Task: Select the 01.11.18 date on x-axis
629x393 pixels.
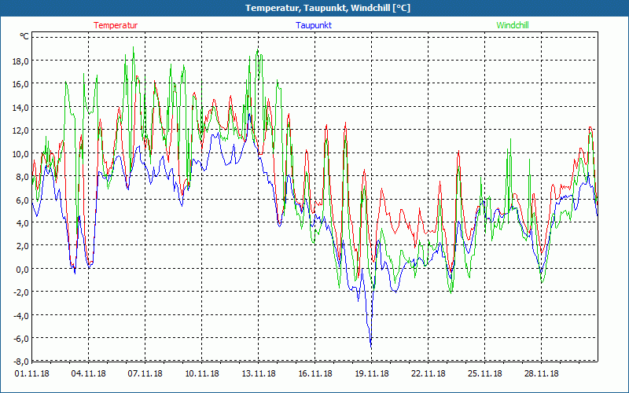Action: (x=32, y=374)
